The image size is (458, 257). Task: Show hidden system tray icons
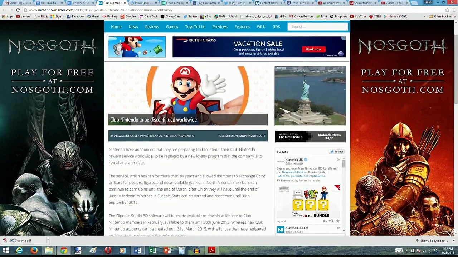click(x=406, y=251)
